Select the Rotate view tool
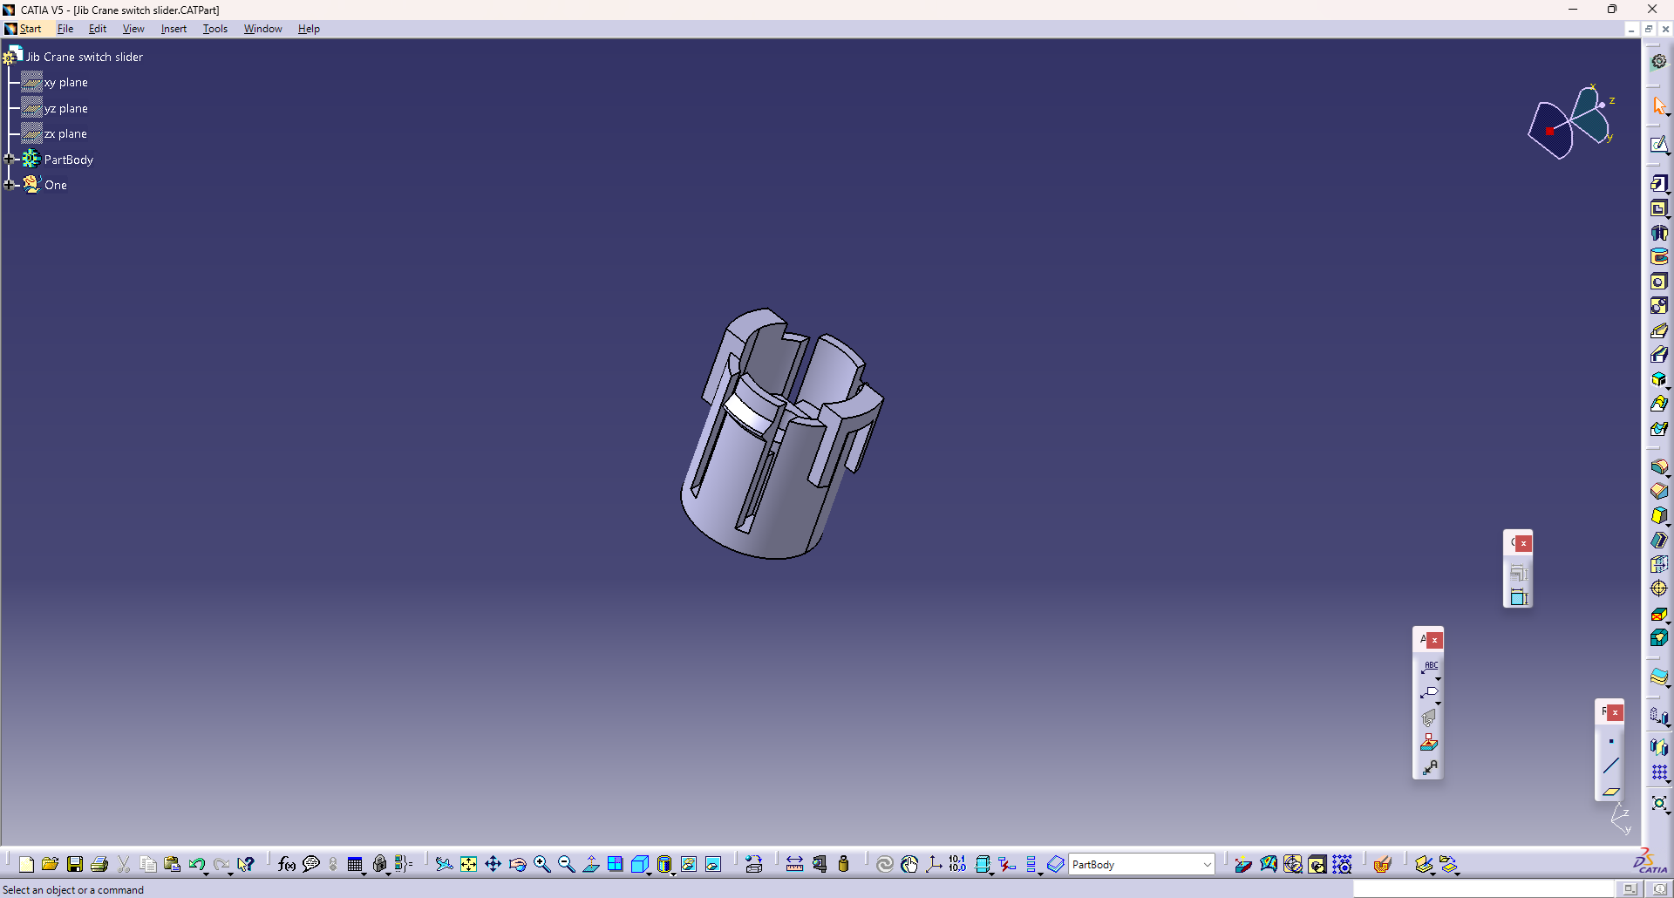 click(517, 864)
